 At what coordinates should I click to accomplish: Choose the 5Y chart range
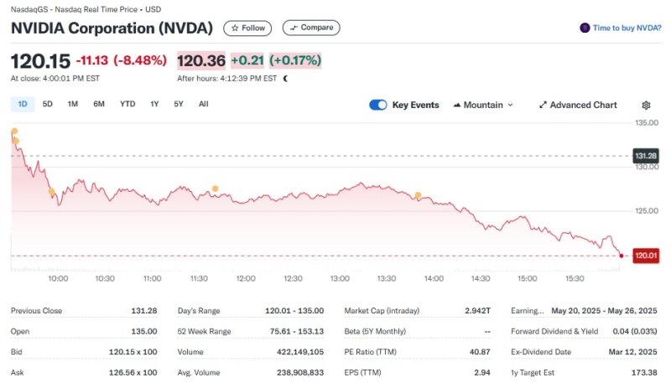click(179, 104)
